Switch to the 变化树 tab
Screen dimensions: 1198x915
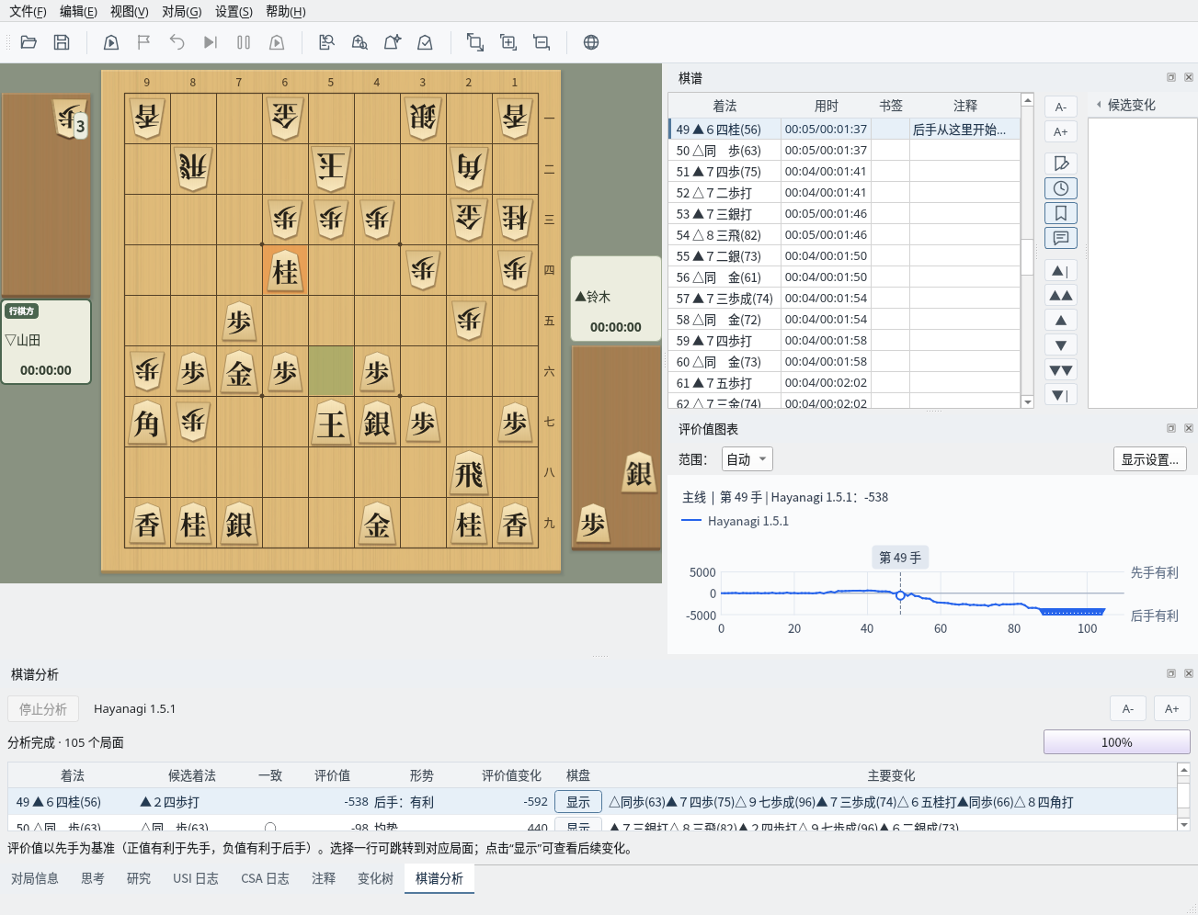[x=375, y=878]
